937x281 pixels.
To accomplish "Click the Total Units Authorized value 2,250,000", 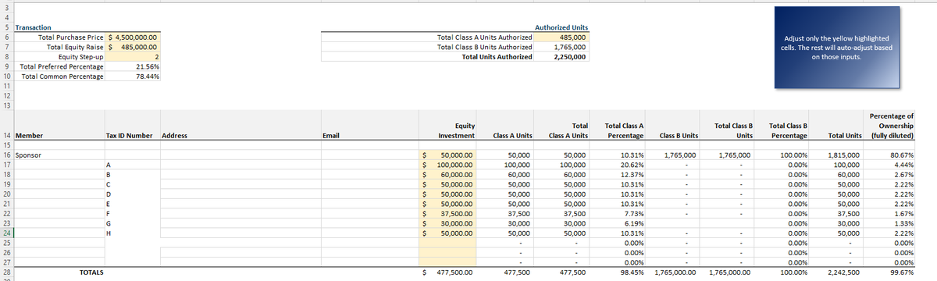I will point(561,57).
